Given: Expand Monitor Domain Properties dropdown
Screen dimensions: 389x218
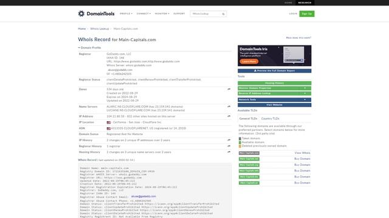Looking at the screenshot, I should (274, 88).
